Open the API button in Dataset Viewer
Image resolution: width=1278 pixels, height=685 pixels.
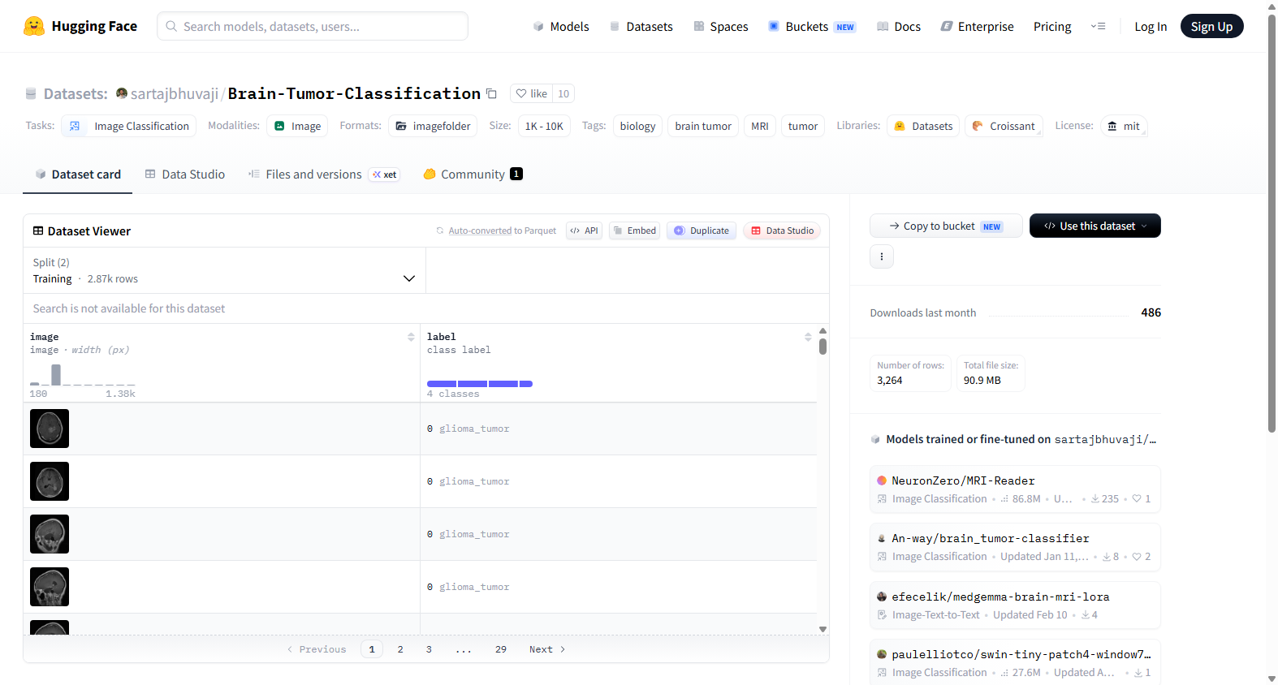click(585, 230)
